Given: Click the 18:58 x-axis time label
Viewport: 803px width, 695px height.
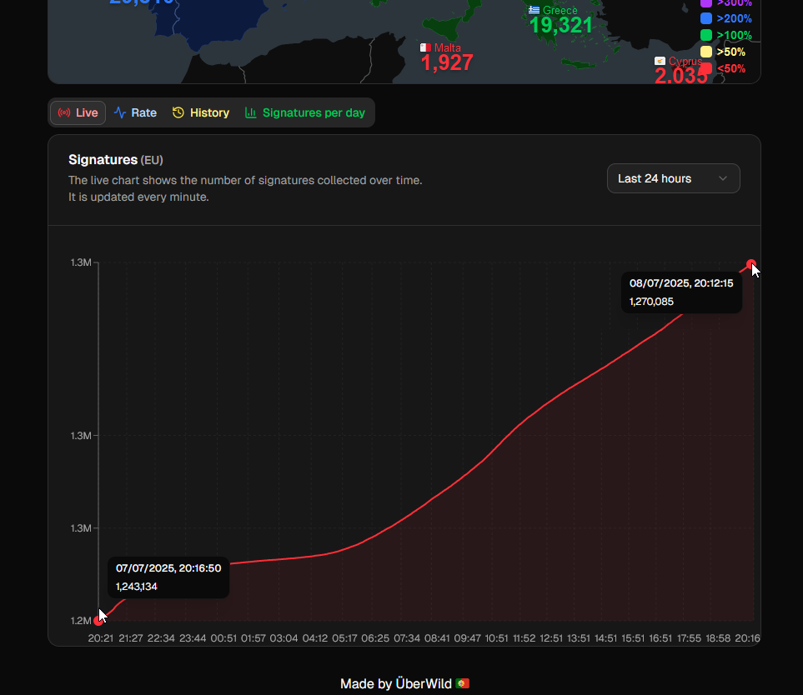Looking at the screenshot, I should tap(718, 638).
